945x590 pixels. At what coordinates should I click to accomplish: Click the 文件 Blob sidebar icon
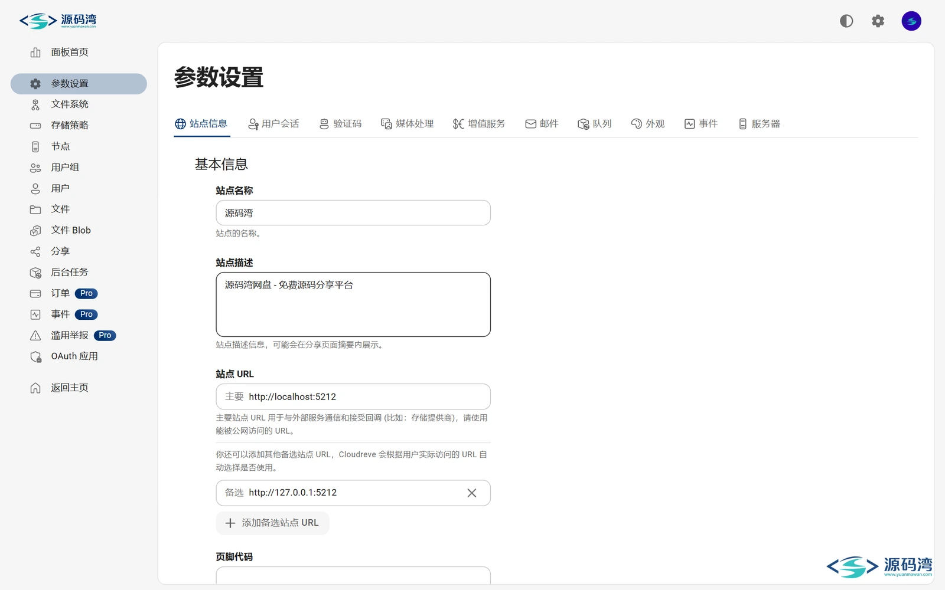pyautogui.click(x=35, y=231)
